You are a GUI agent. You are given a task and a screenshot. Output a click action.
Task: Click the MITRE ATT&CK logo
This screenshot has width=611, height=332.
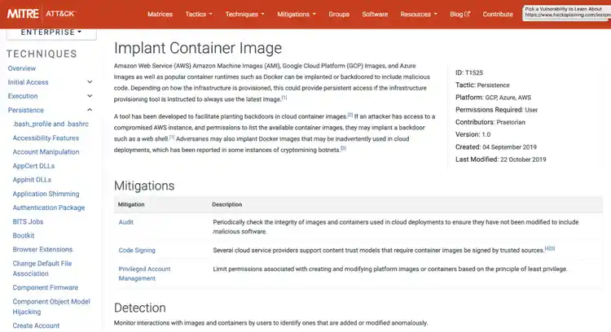[x=39, y=14]
